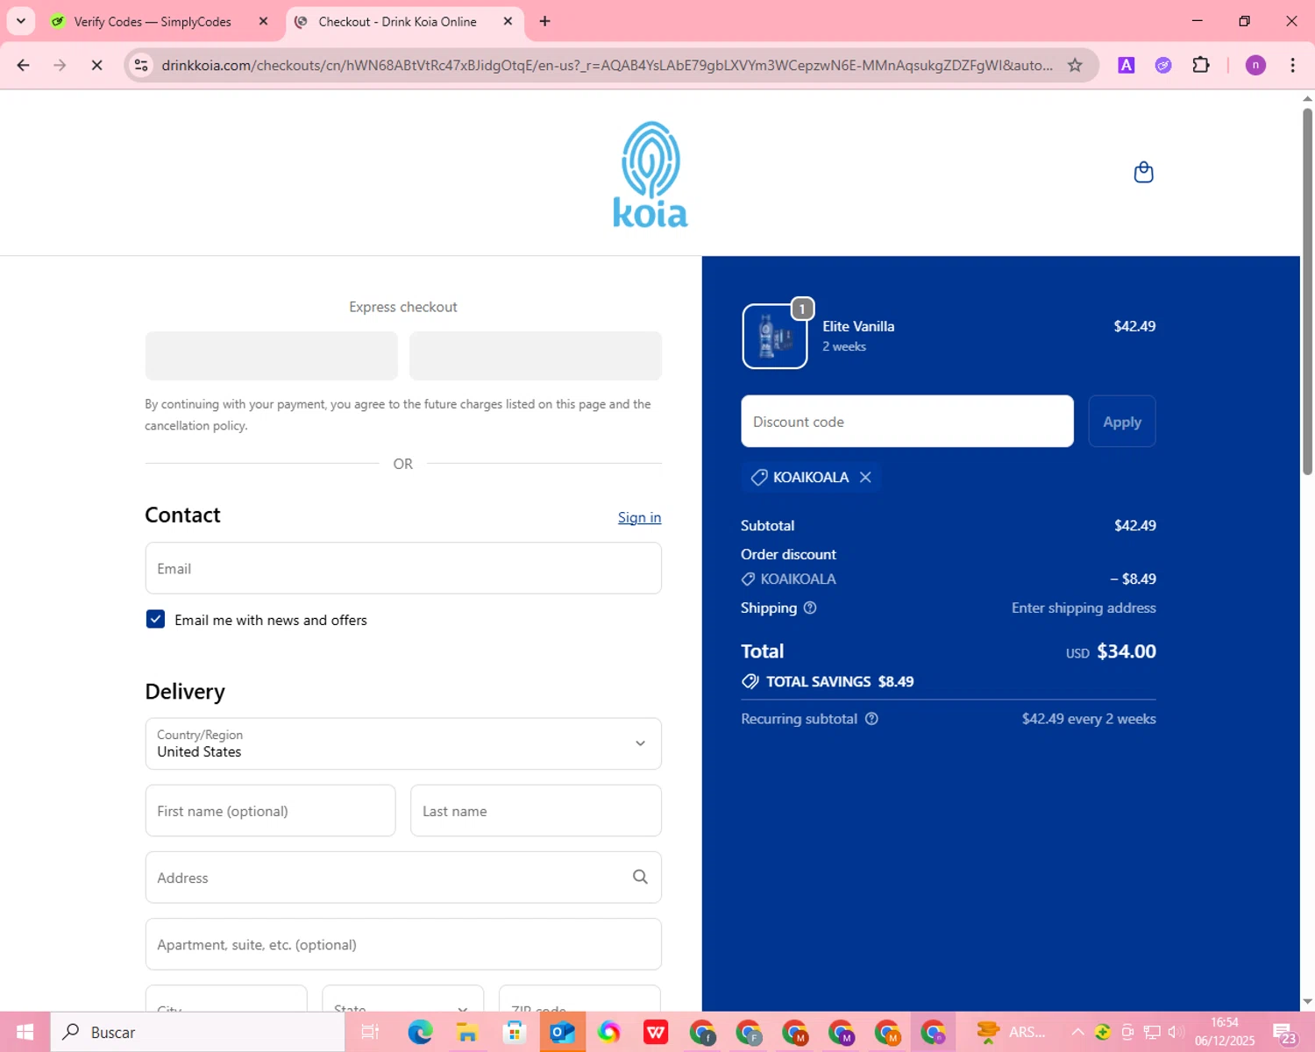
Task: Open Outlook from the taskbar
Action: point(562,1032)
